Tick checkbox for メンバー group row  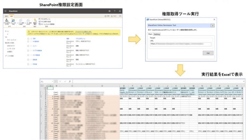(28, 46)
